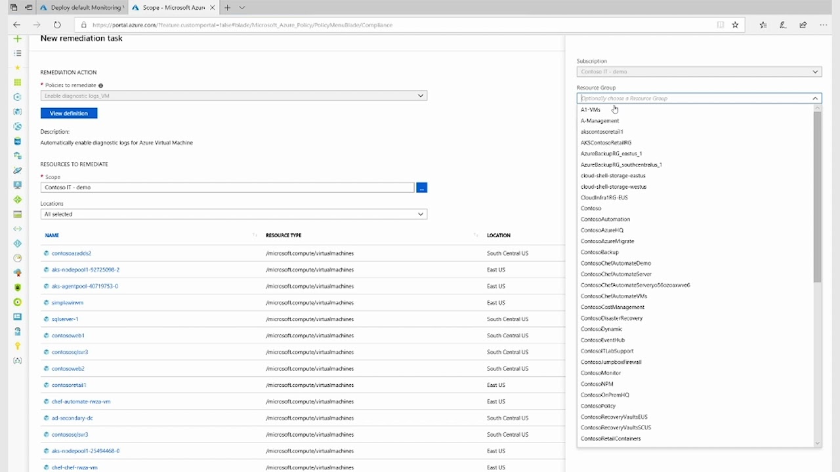Open the green shield Security Center icon

click(x=18, y=287)
